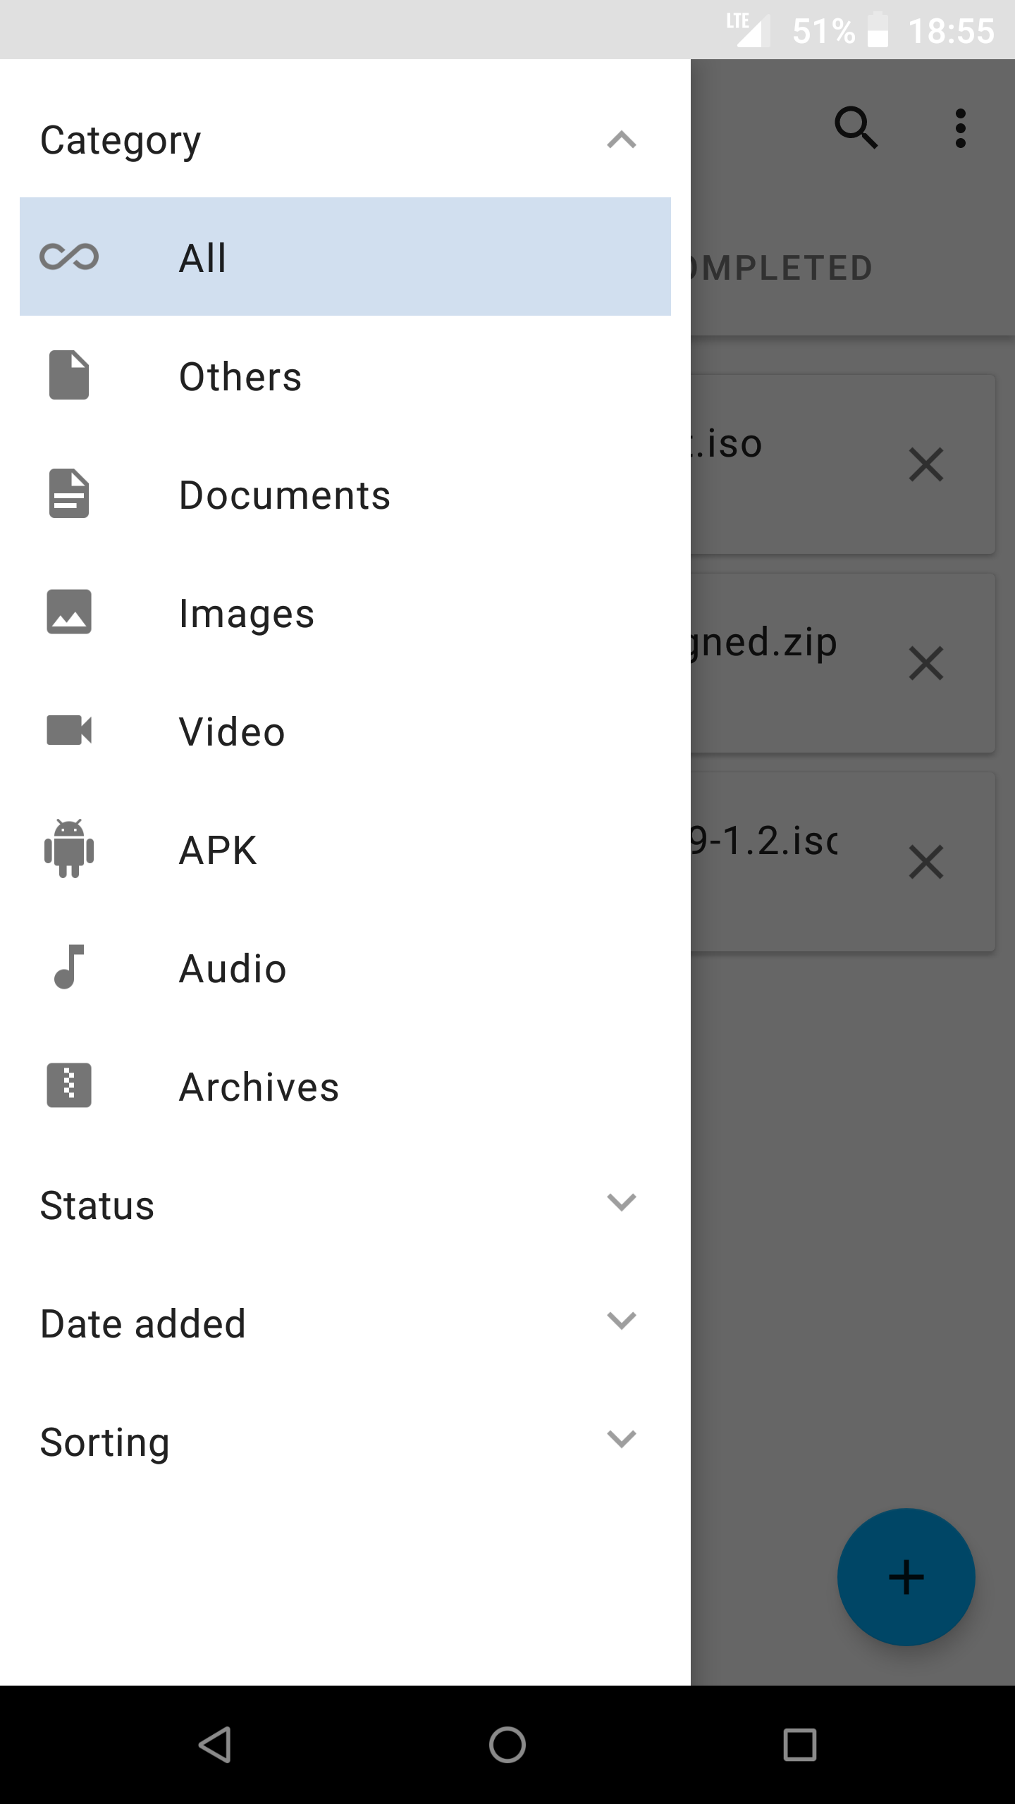Tap the infinity icon for All
The width and height of the screenshot is (1015, 1804).
pyautogui.click(x=69, y=257)
